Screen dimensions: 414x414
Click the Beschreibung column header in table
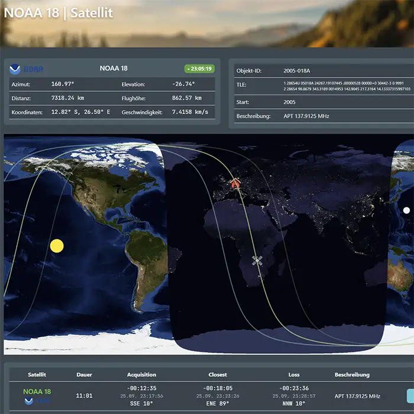352,374
